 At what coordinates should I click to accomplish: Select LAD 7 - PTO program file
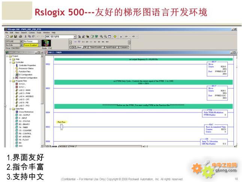click(24, 106)
